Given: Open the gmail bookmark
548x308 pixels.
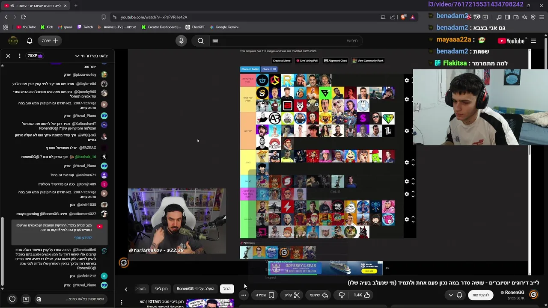Looking at the screenshot, I should [x=65, y=27].
